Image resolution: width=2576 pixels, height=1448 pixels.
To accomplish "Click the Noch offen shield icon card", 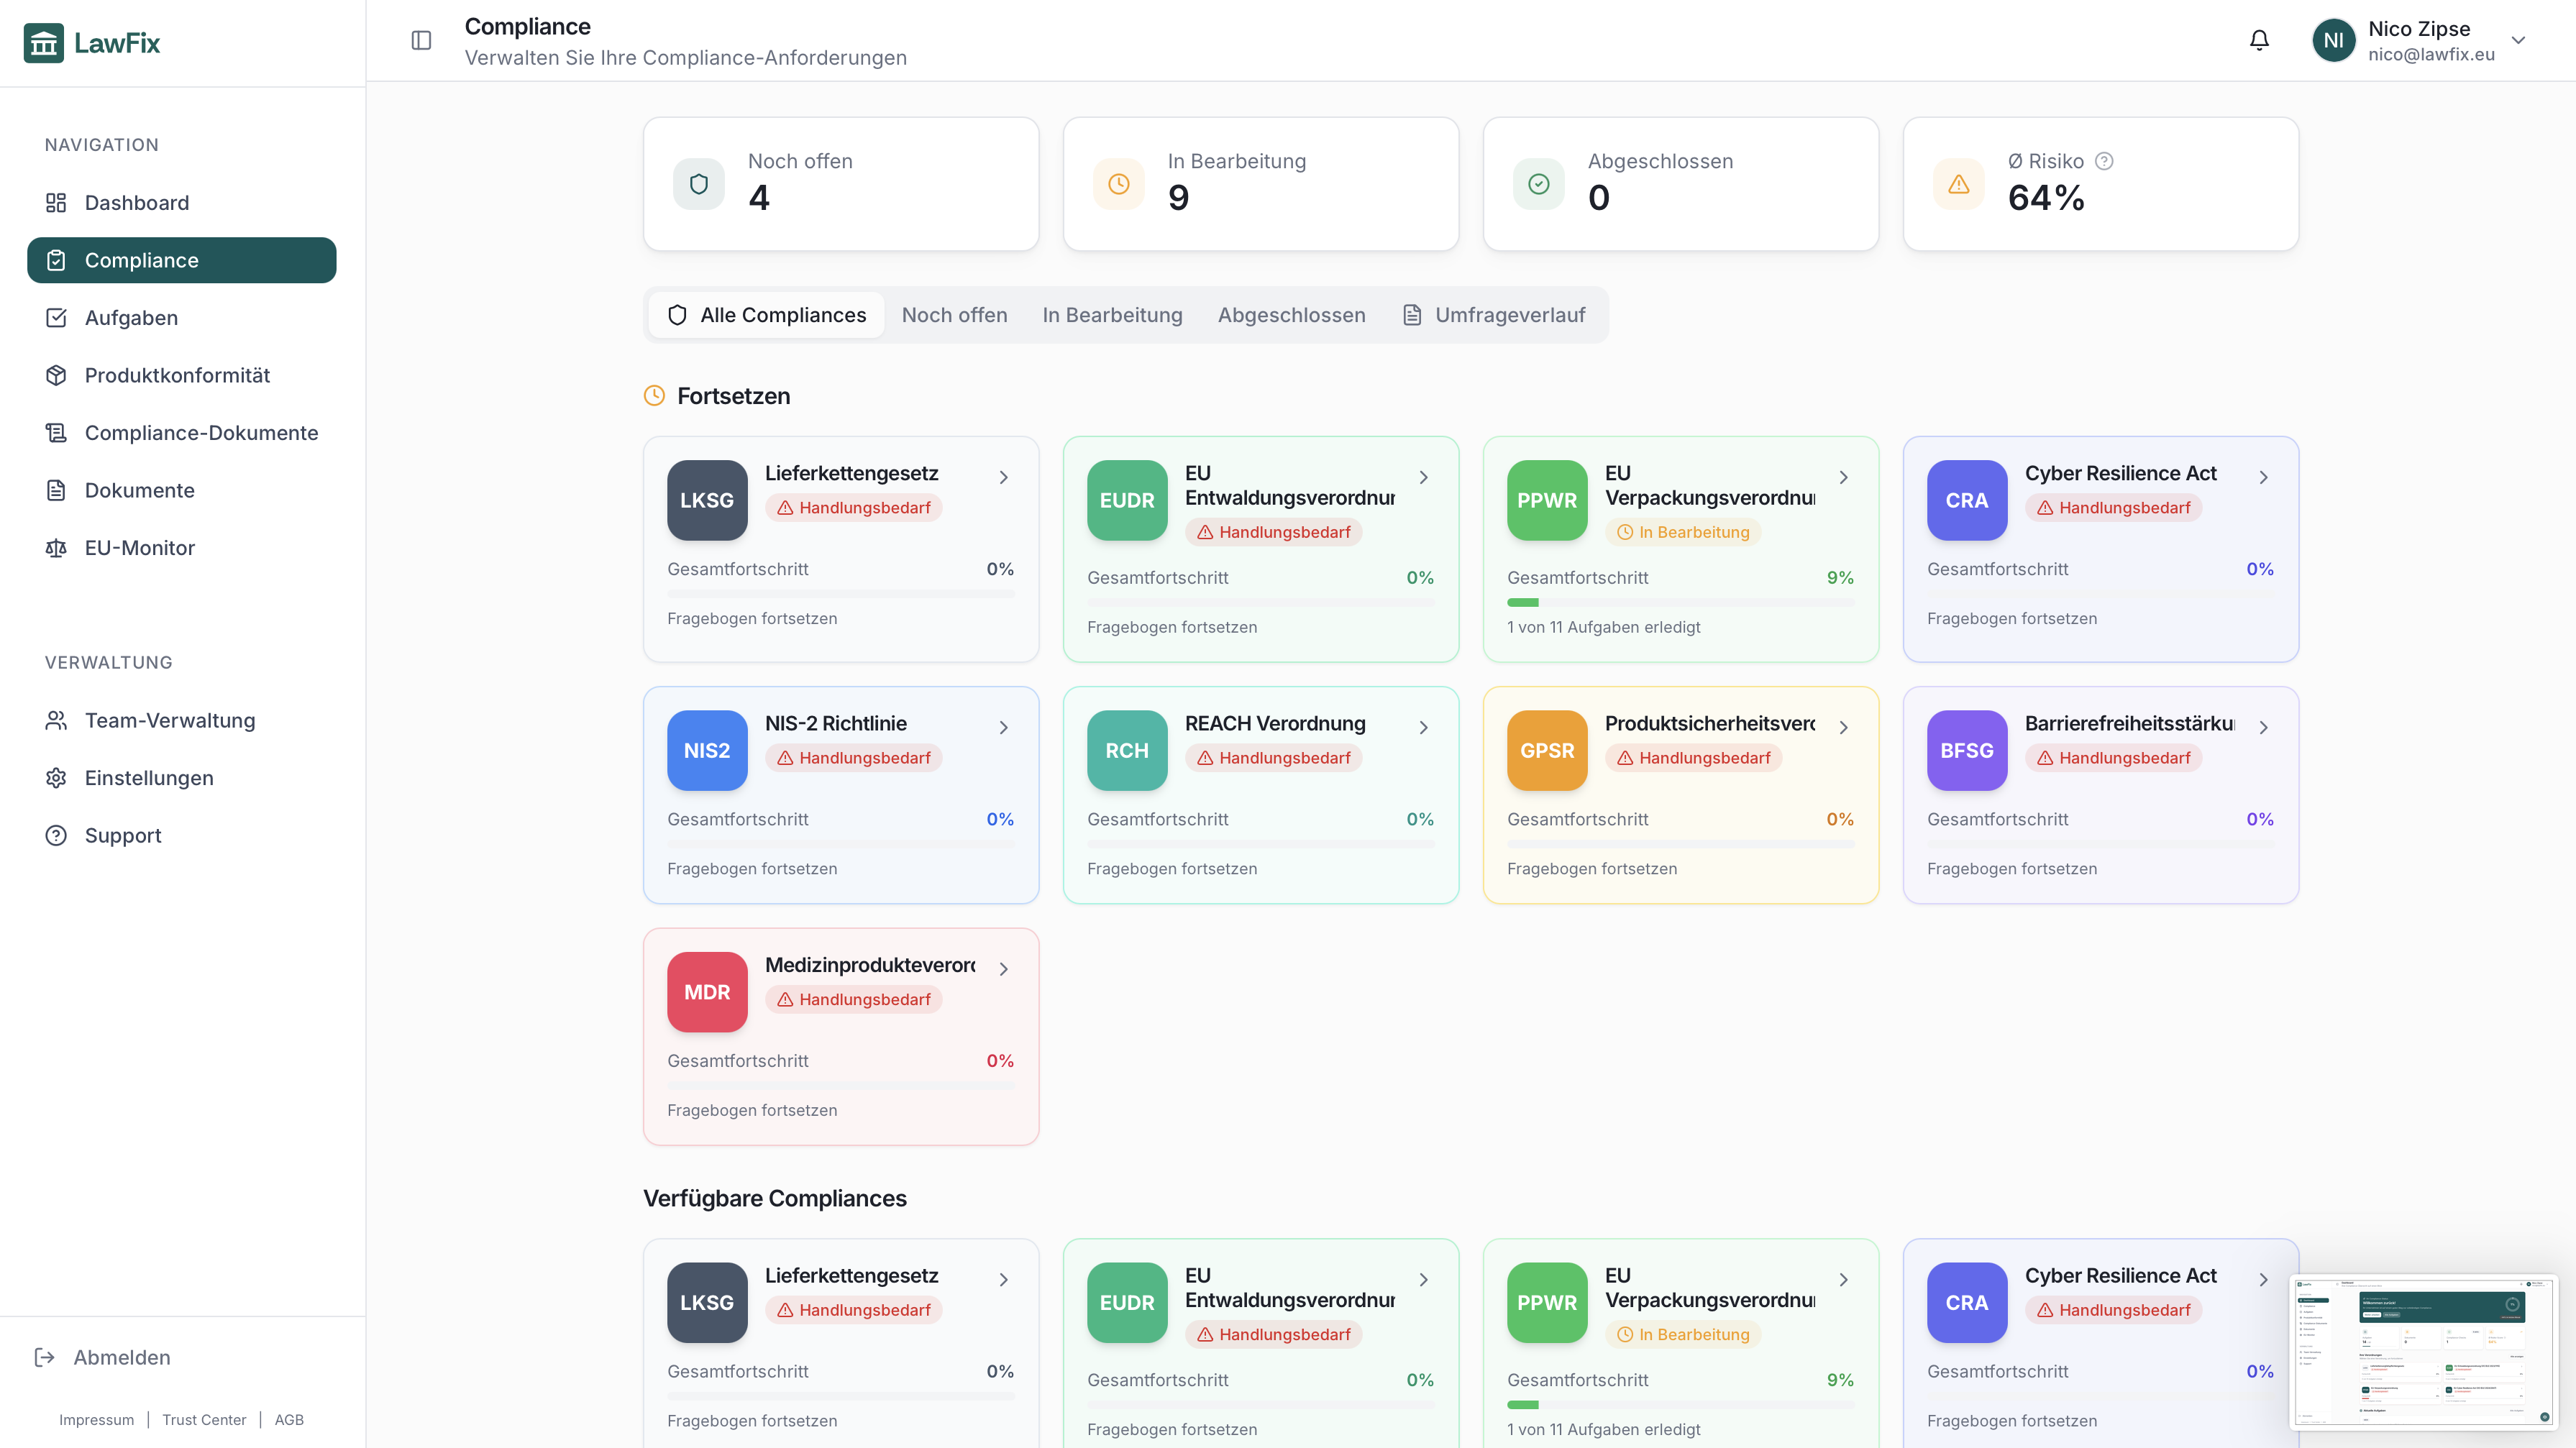I will [x=698, y=184].
